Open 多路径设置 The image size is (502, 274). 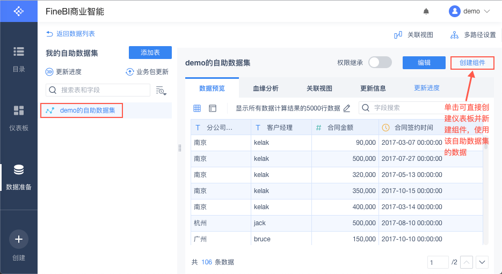pyautogui.click(x=473, y=35)
